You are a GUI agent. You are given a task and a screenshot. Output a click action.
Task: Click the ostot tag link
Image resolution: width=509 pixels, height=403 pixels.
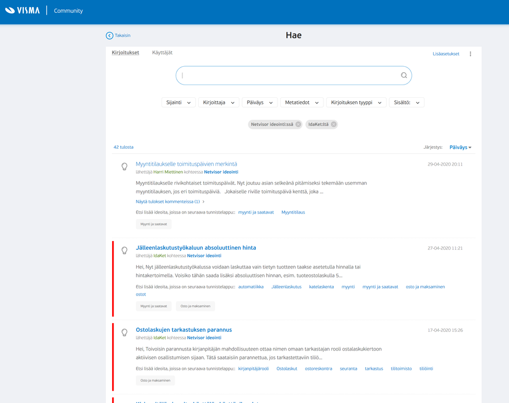coord(141,294)
